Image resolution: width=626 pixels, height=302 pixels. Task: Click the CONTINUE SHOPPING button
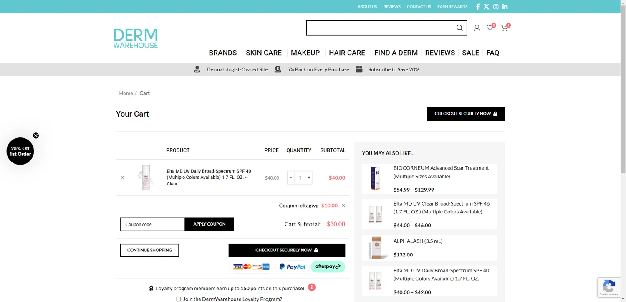coord(149,250)
